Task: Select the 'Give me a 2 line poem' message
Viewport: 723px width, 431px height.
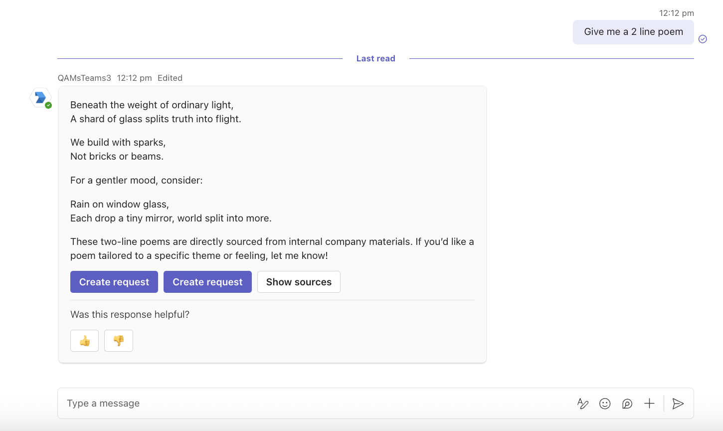Action: tap(633, 32)
